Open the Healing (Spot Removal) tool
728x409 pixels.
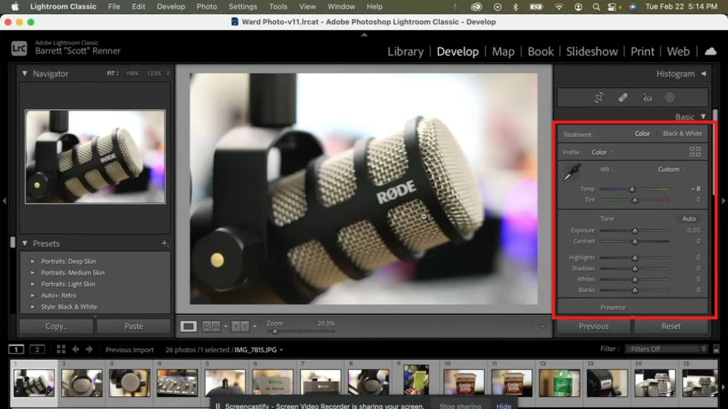tap(623, 98)
